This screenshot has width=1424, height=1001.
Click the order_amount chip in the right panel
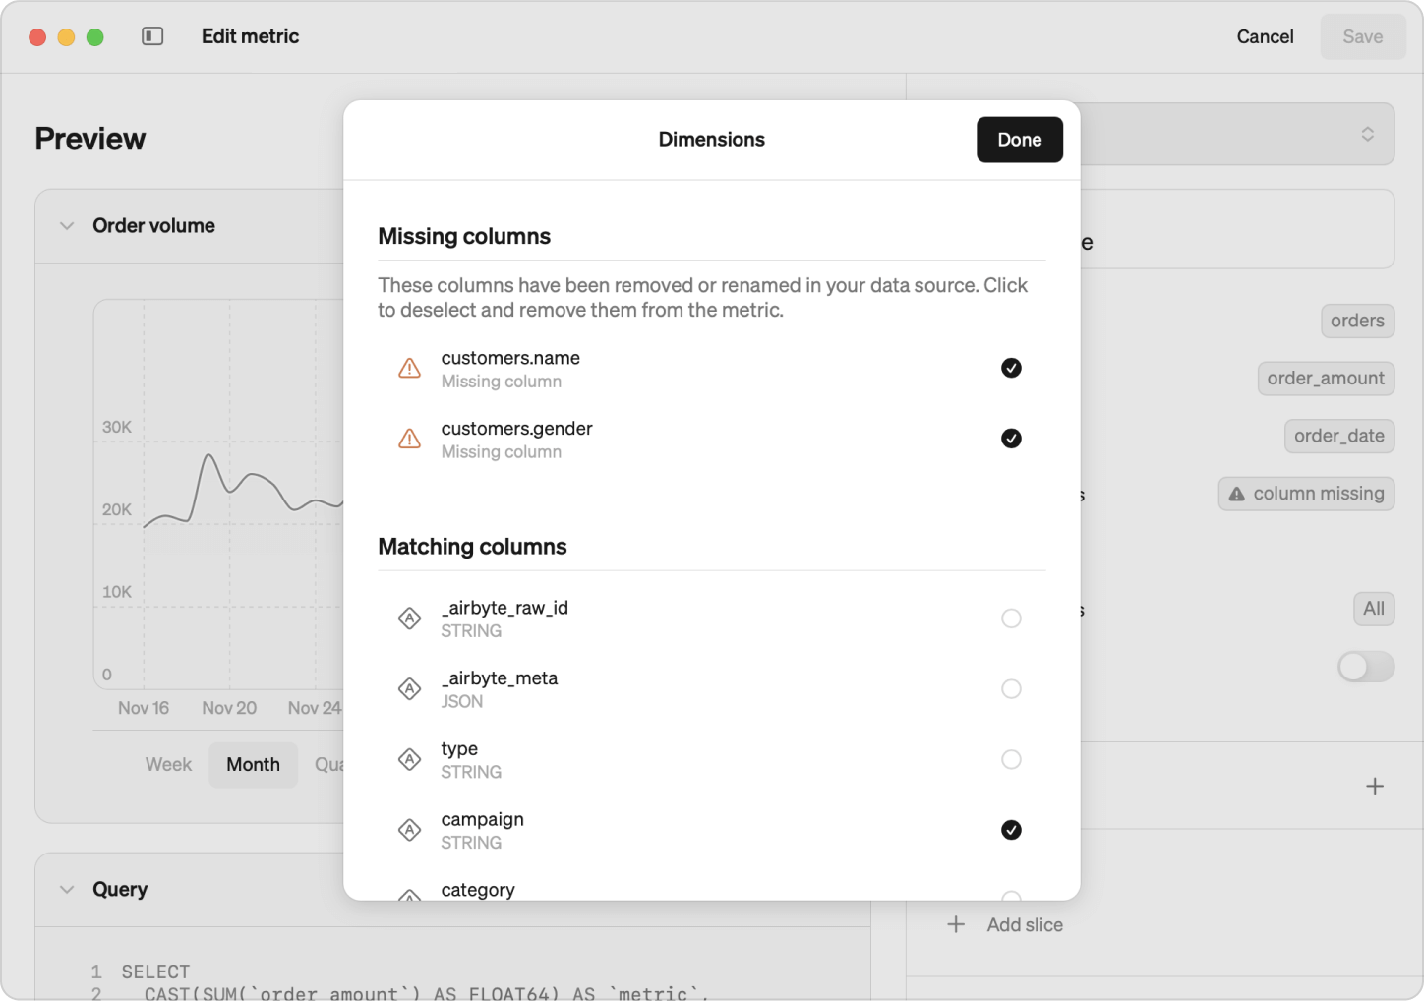[1326, 379]
